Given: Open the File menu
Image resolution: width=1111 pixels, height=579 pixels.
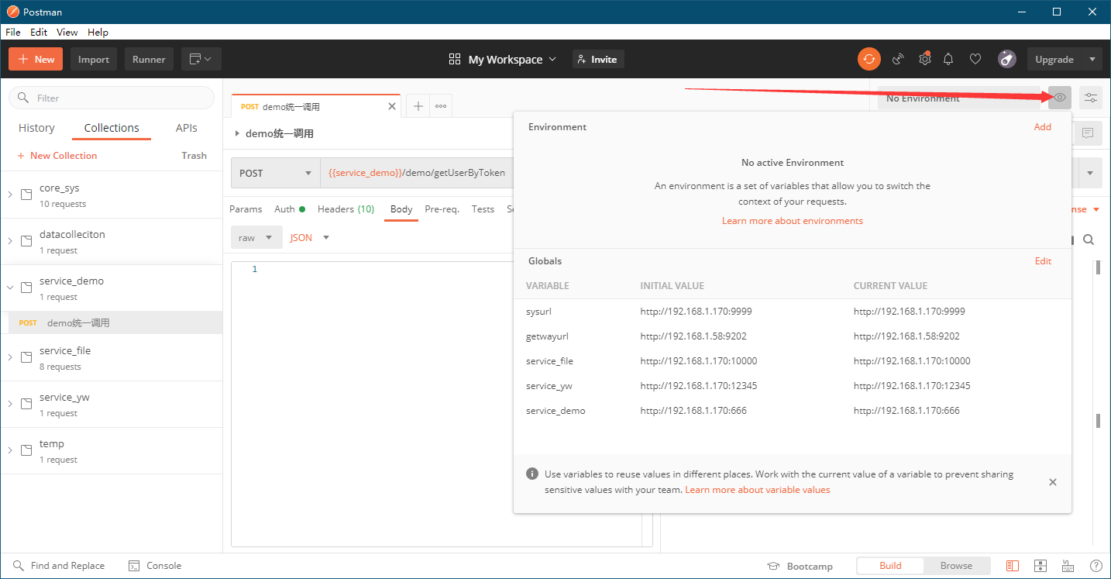Looking at the screenshot, I should (13, 32).
